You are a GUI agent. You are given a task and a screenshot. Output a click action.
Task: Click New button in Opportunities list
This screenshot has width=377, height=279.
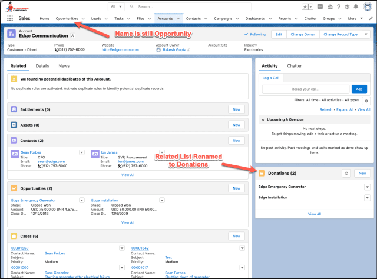[236, 188]
